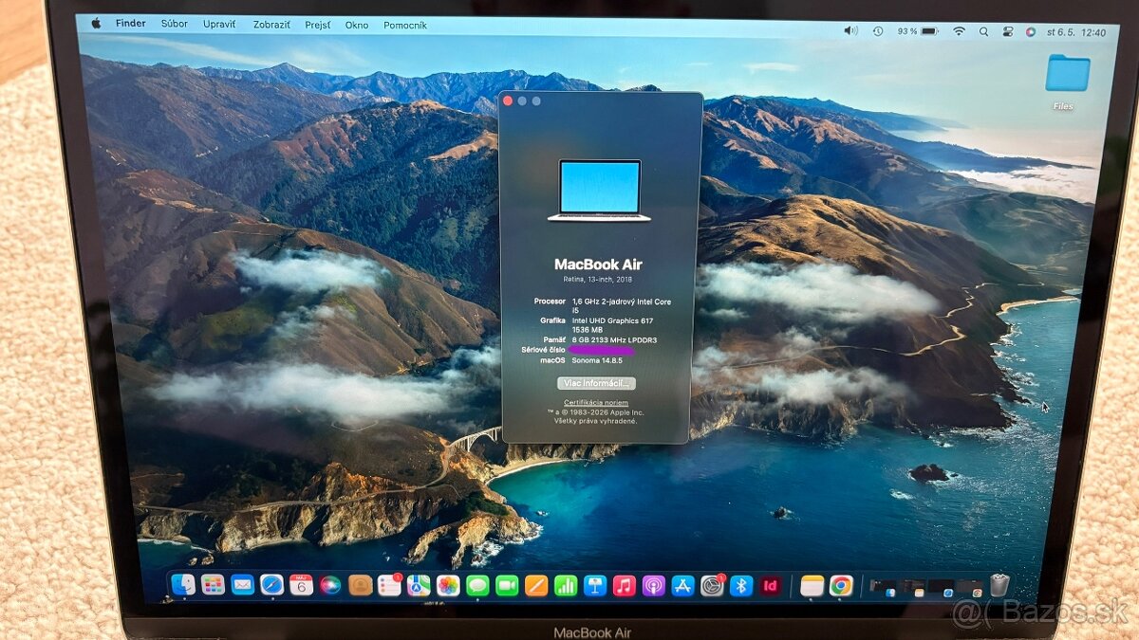Launch Siri from the Dock
1139x640 pixels.
330,585
